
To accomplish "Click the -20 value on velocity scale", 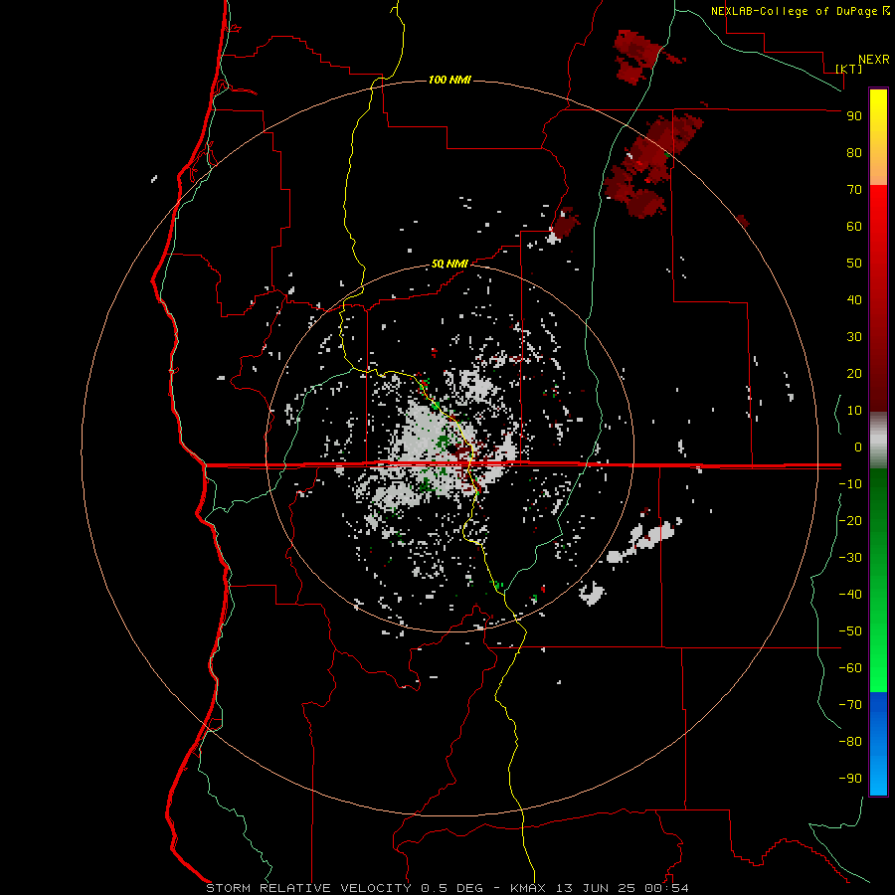I will click(850, 520).
